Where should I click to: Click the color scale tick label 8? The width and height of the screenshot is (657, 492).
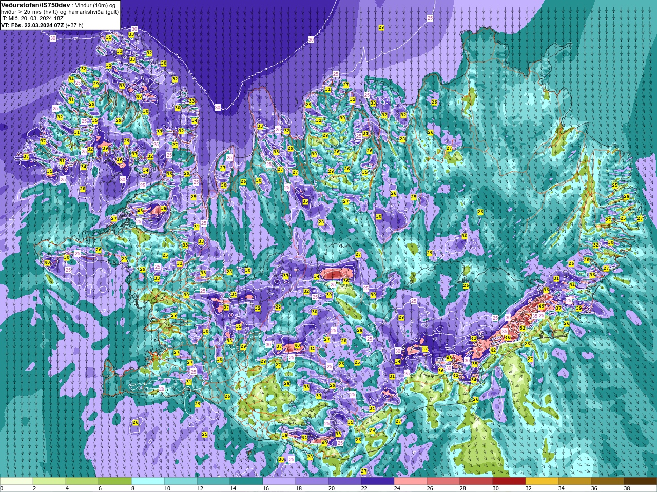pos(132,488)
